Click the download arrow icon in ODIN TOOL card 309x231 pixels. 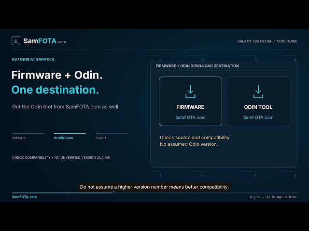click(258, 91)
